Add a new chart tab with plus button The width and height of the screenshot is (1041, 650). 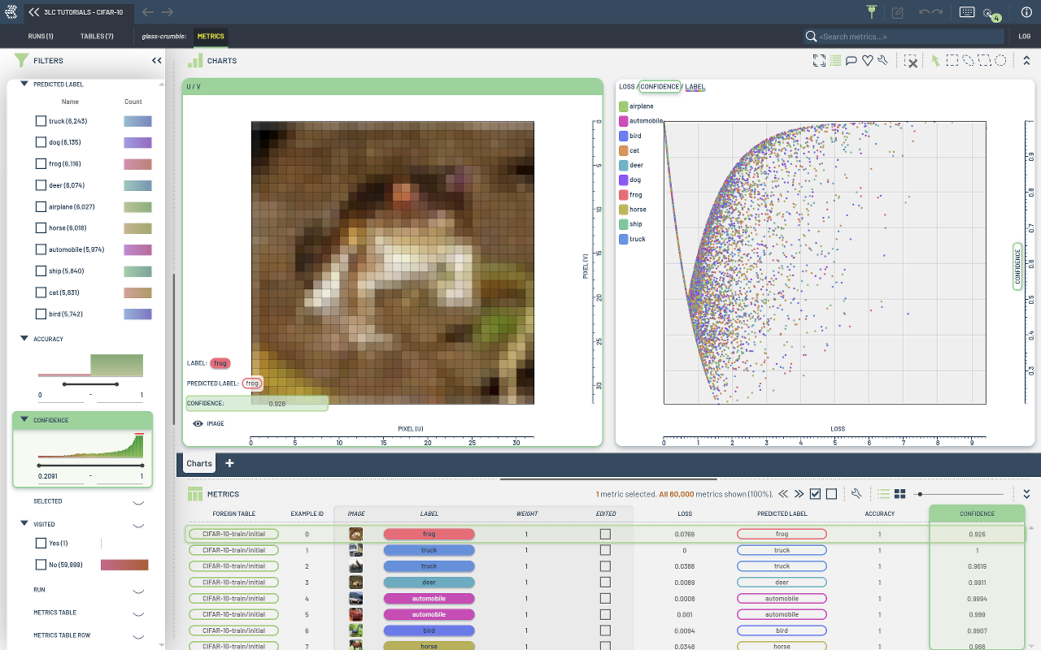[x=229, y=463]
